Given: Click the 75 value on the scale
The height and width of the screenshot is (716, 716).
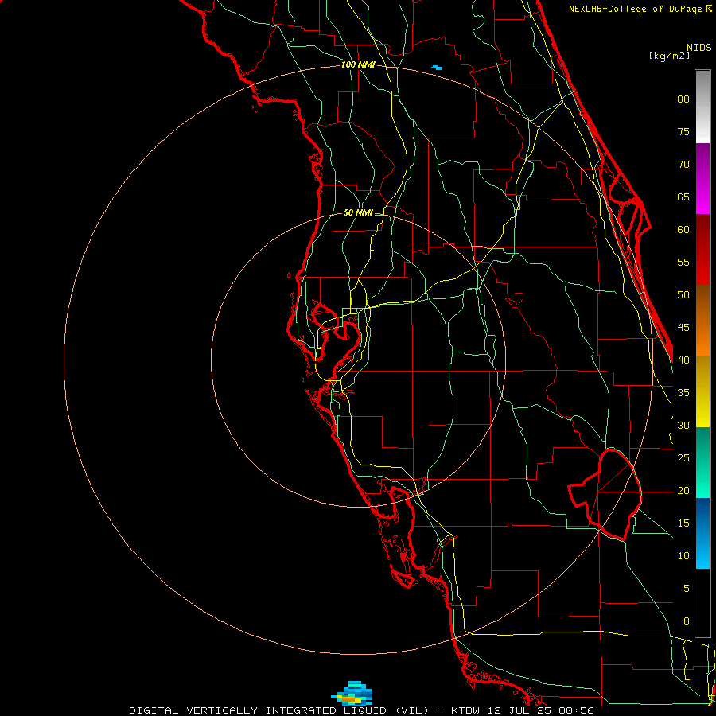Looking at the screenshot, I should tap(683, 131).
